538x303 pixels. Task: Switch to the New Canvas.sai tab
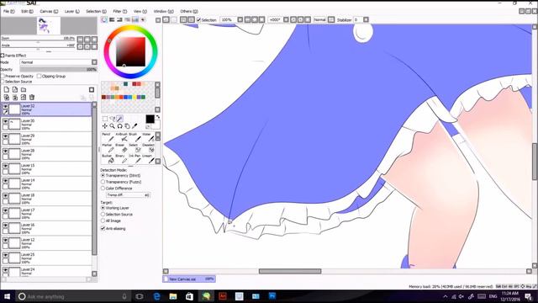point(189,279)
